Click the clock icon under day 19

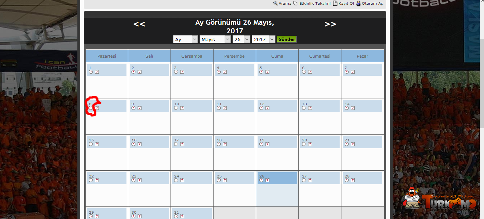(262, 144)
